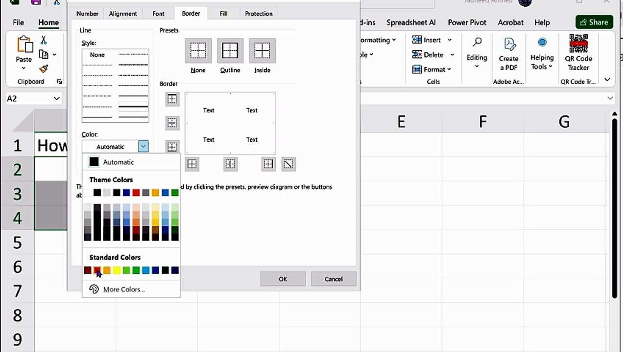Click the Paste clipboard icon
This screenshot has height=352, width=623.
(24, 44)
